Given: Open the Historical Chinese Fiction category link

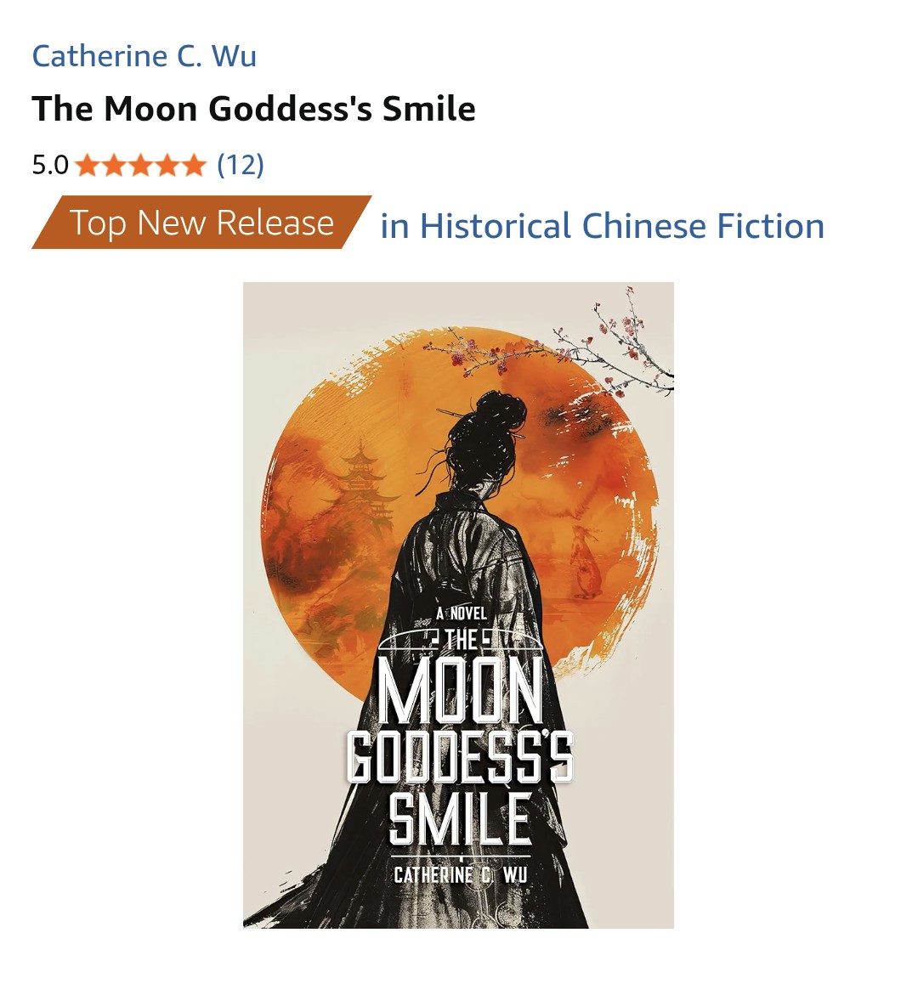Looking at the screenshot, I should tap(603, 226).
